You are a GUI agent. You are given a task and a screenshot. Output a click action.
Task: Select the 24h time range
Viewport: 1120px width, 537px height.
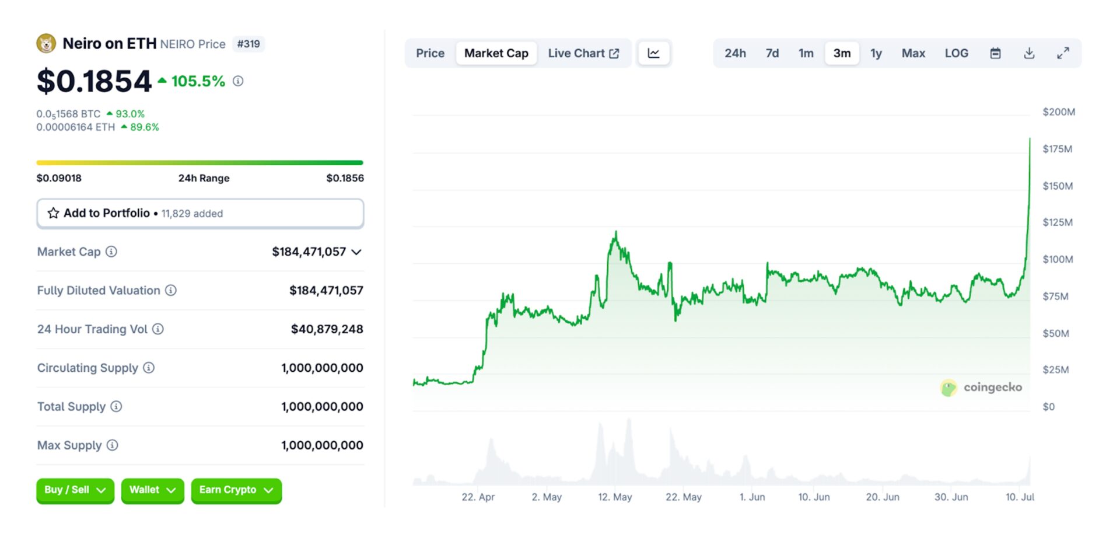(x=736, y=53)
